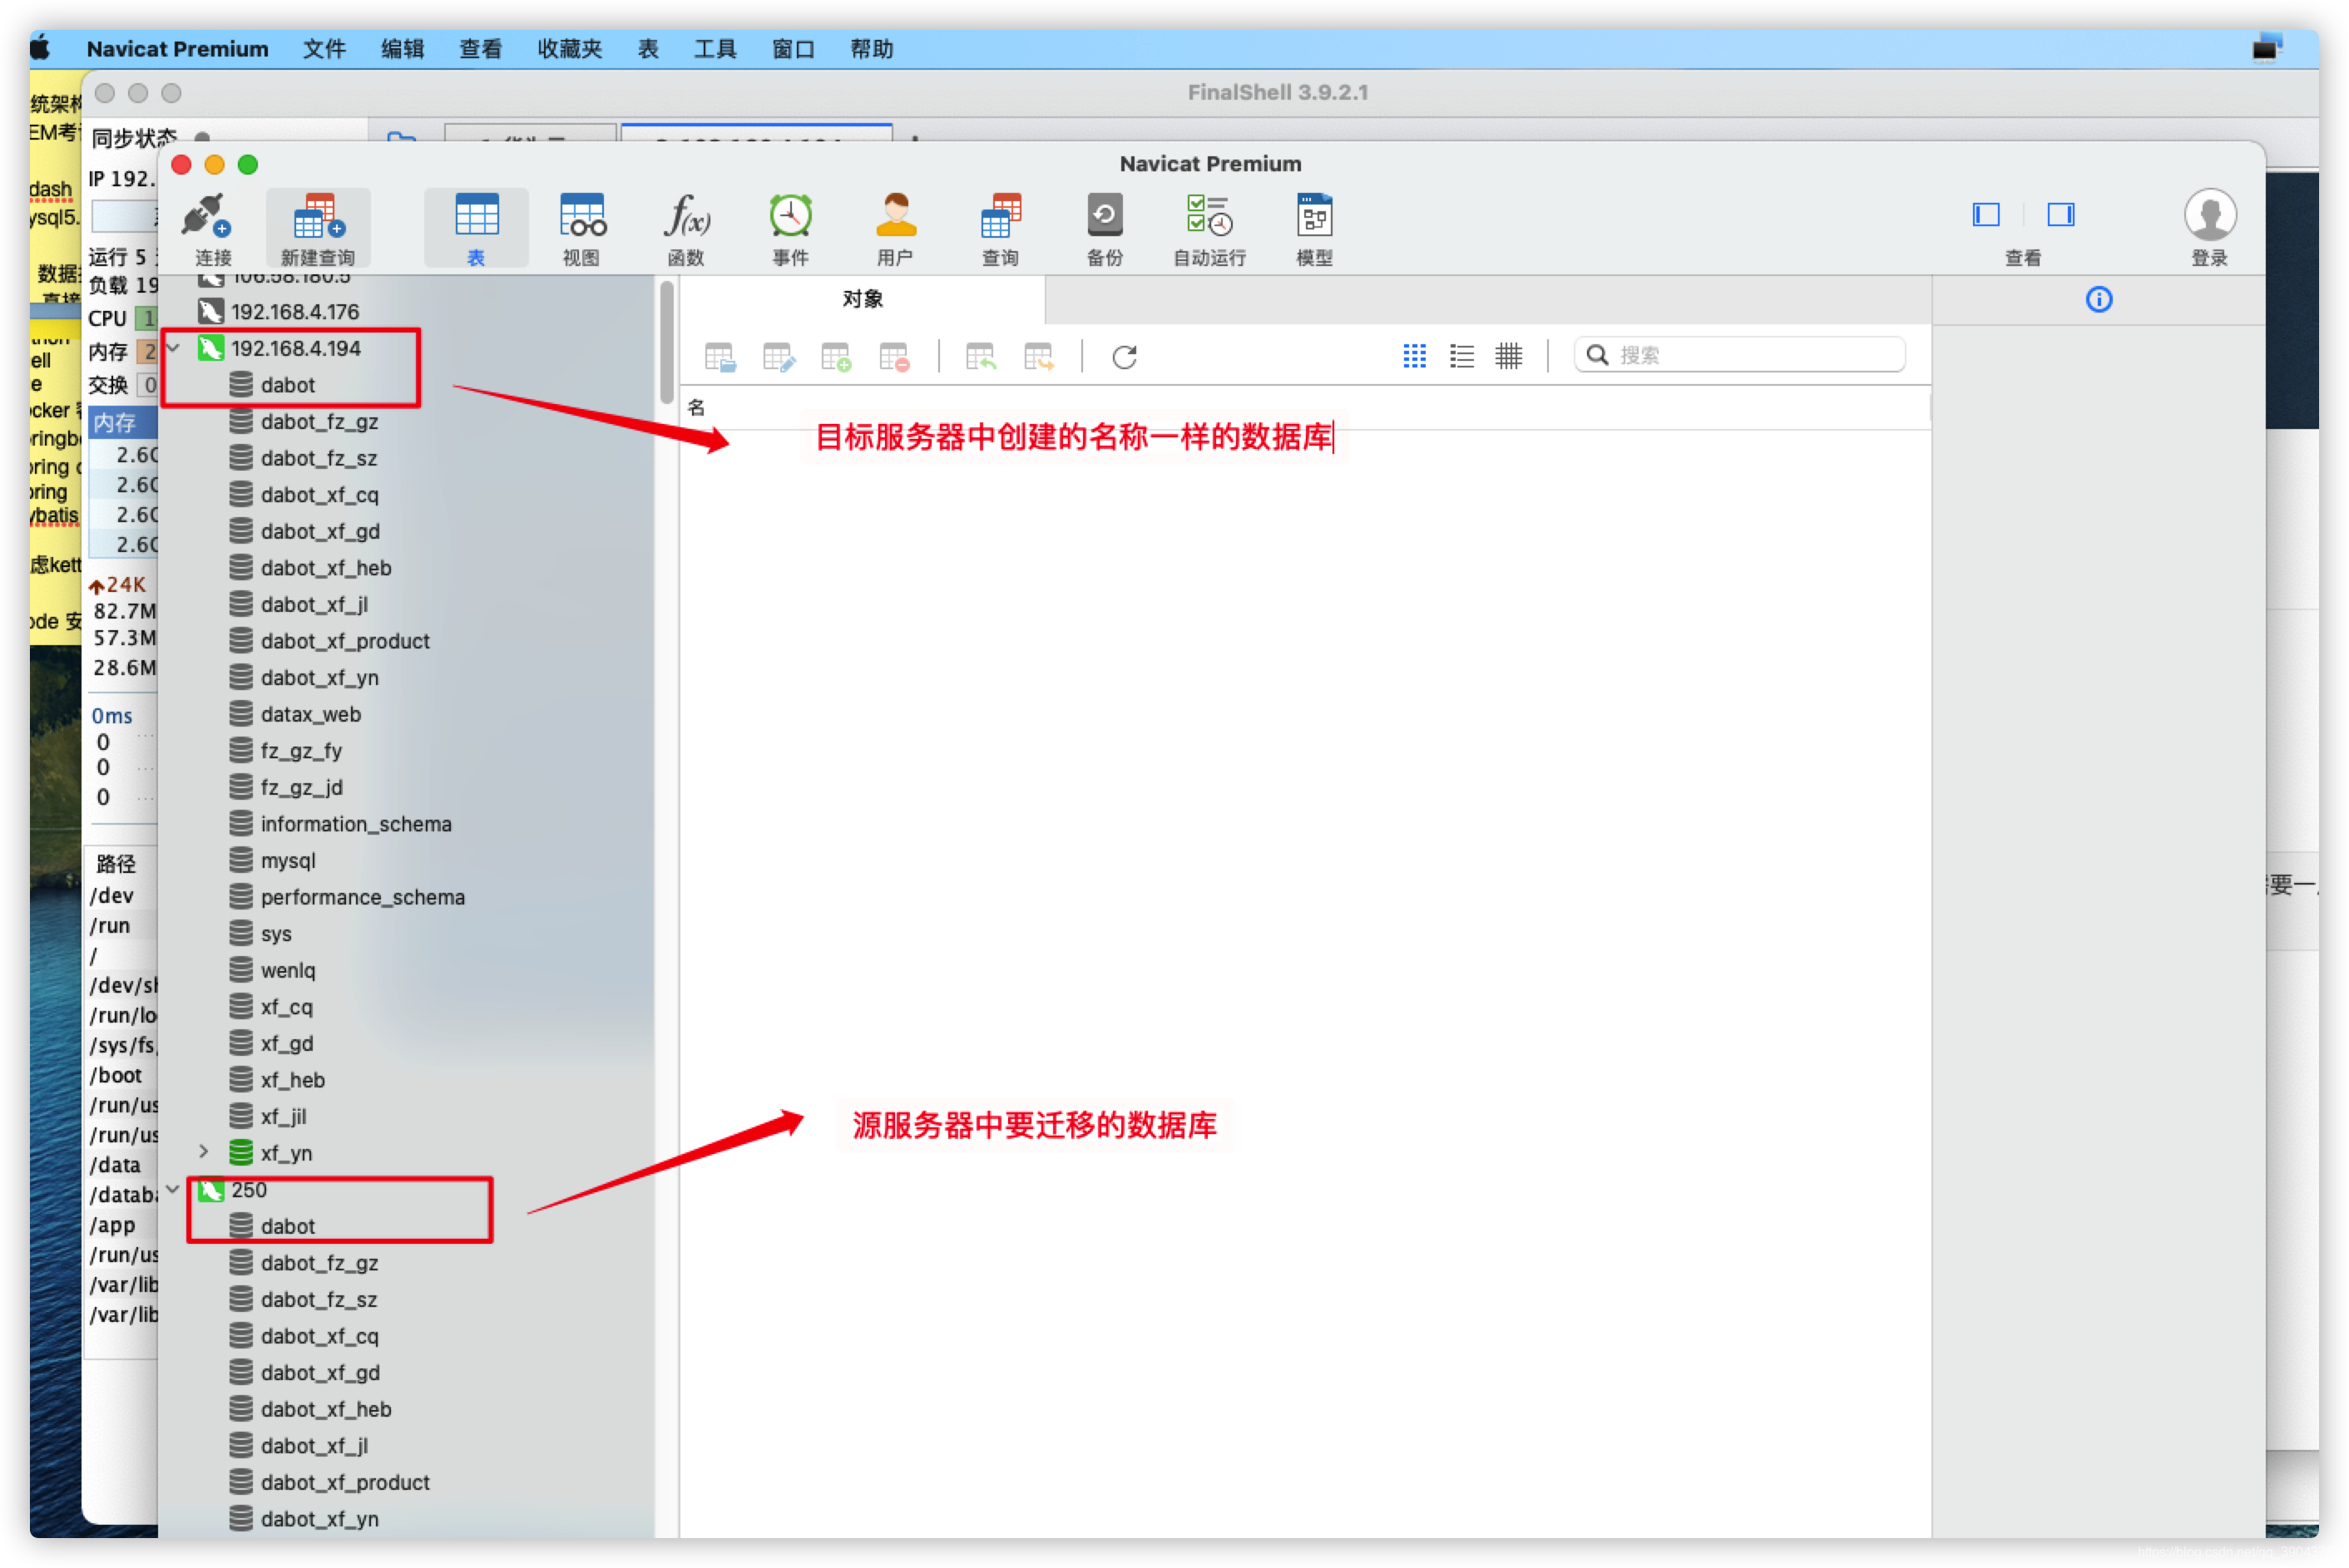This screenshot has width=2349, height=1568.
Task: Click the search (搜索) field
Action: (1740, 355)
